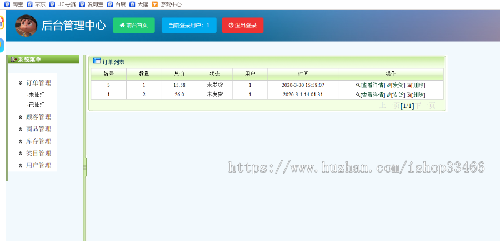Open the 天猫 bookmark

click(139, 4)
